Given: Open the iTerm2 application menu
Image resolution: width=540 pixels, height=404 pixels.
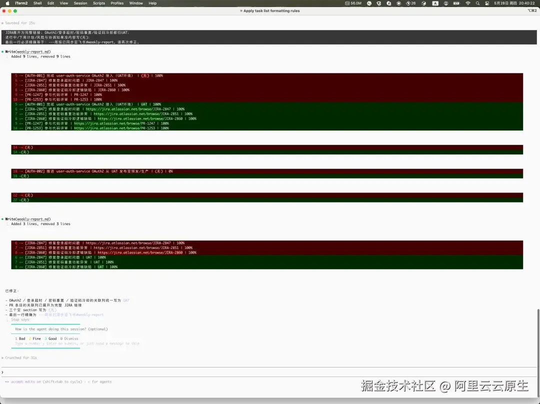Looking at the screenshot, I should coord(21,3).
